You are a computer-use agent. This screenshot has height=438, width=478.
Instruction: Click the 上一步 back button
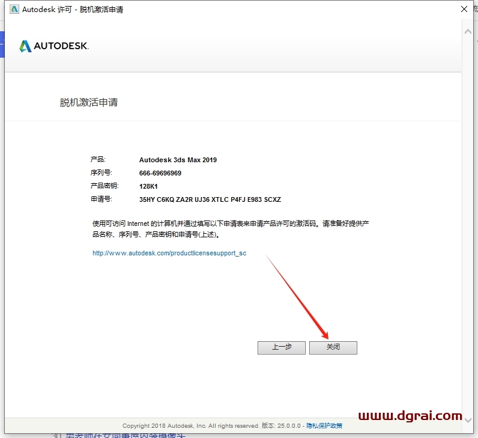(x=282, y=347)
